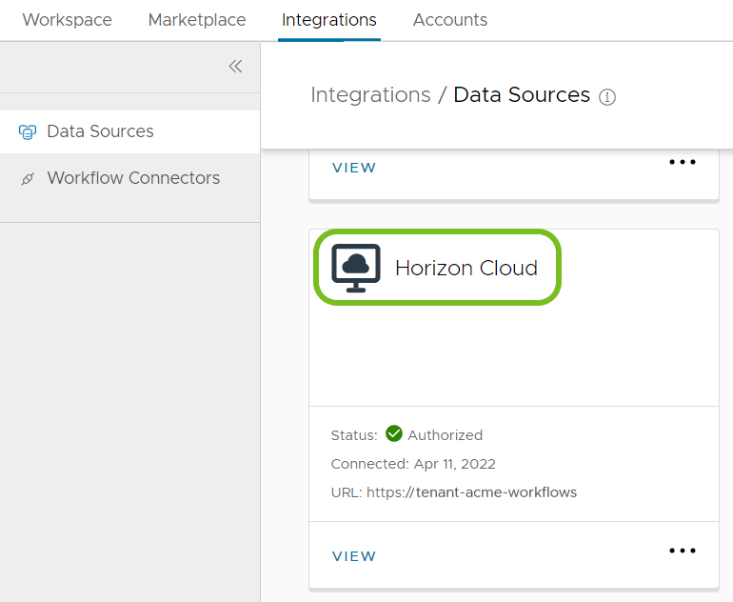Click the Authorized status text
Screen dimensions: 733x602
coord(446,435)
